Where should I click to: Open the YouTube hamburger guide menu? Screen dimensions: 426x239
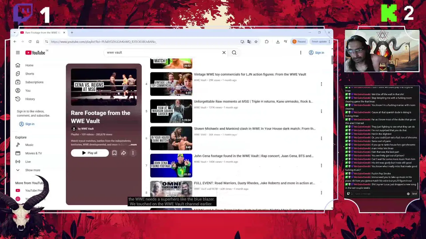coord(18,52)
